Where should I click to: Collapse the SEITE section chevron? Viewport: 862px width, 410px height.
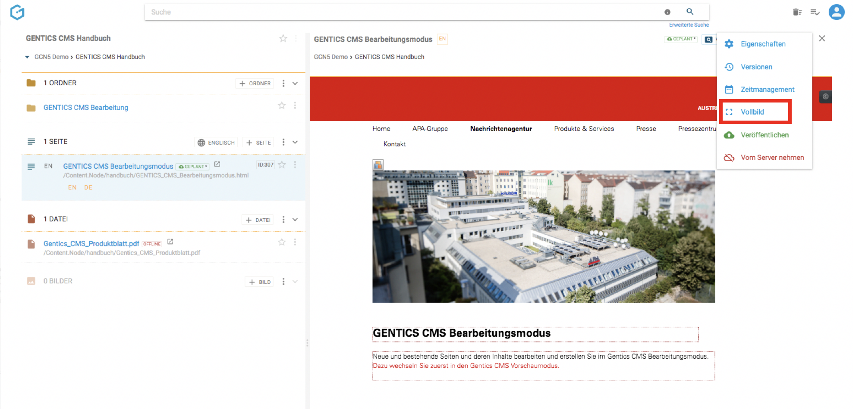295,142
